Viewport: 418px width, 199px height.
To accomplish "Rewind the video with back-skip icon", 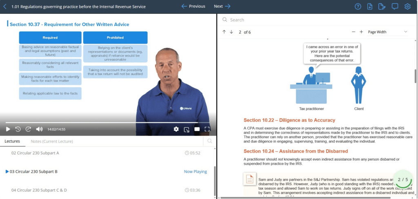I will (x=18, y=129).
